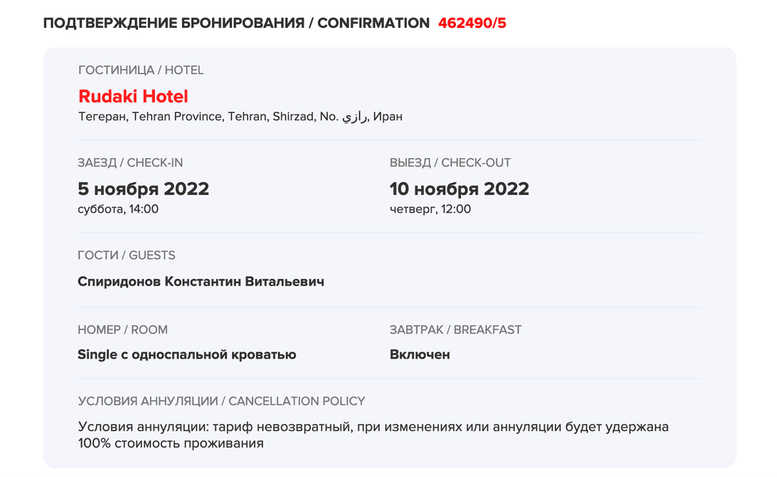Click the 'Завтрак / Breakfast' label
The width and height of the screenshot is (777, 477).
(455, 329)
